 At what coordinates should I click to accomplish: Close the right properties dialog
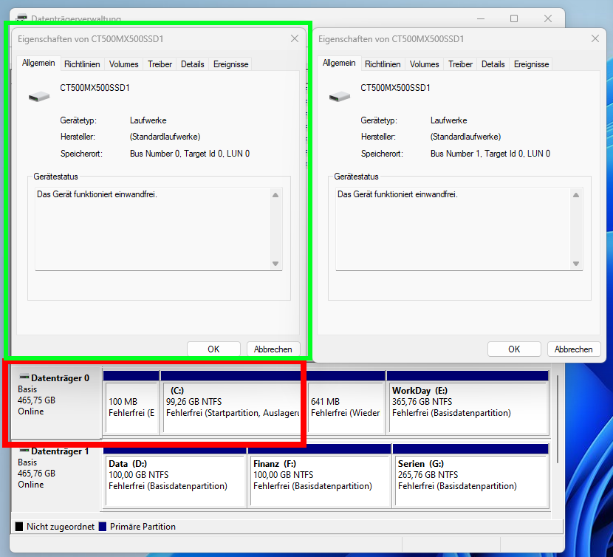tap(595, 38)
